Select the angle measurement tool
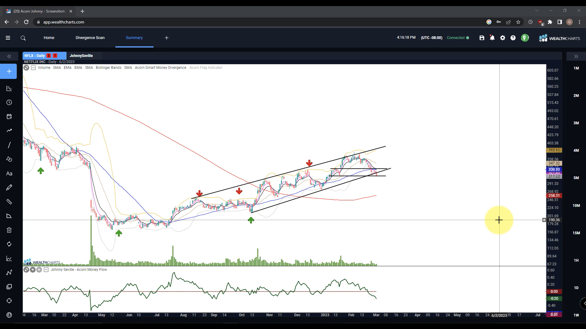This screenshot has width=586, height=329. 9,216
